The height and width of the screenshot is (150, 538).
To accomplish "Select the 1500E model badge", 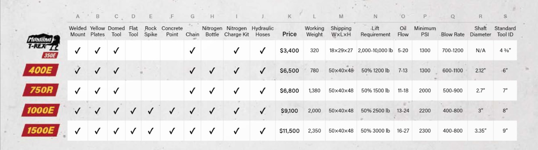I will [41, 130].
